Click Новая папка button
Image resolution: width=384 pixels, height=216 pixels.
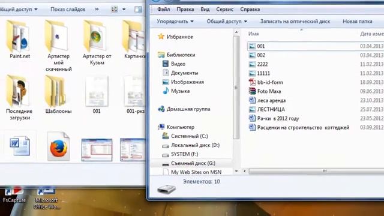(358, 22)
